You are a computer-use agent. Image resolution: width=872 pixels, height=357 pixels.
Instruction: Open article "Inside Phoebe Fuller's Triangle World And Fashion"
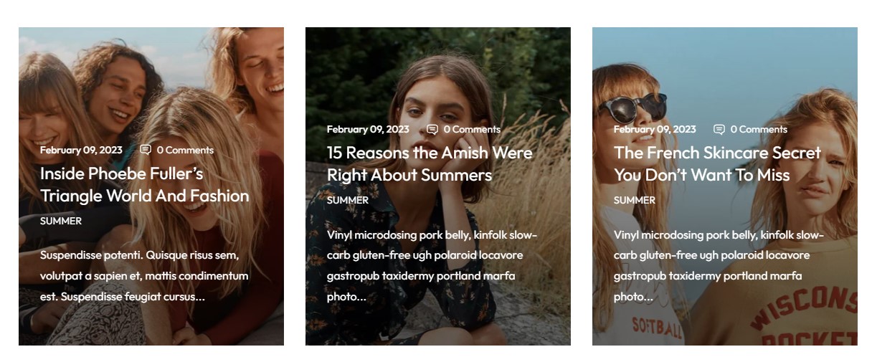144,184
